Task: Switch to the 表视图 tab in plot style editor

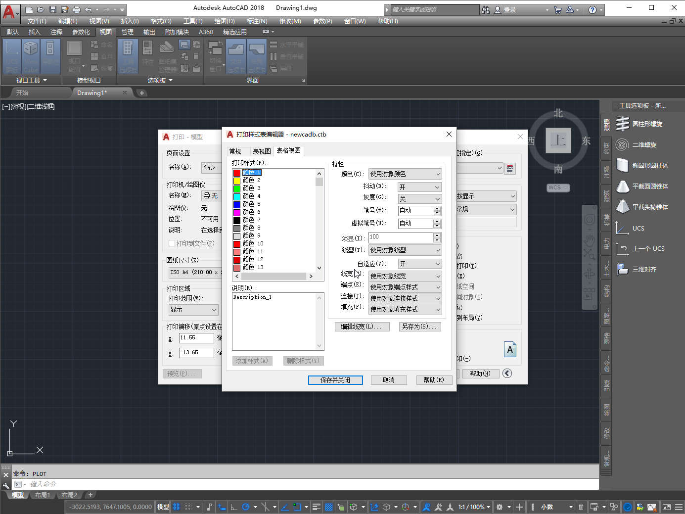Action: 262,151
